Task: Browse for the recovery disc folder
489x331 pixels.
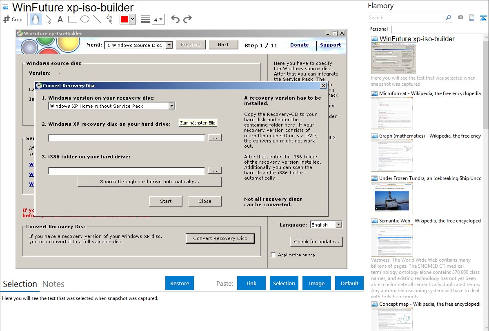Action: (215, 138)
